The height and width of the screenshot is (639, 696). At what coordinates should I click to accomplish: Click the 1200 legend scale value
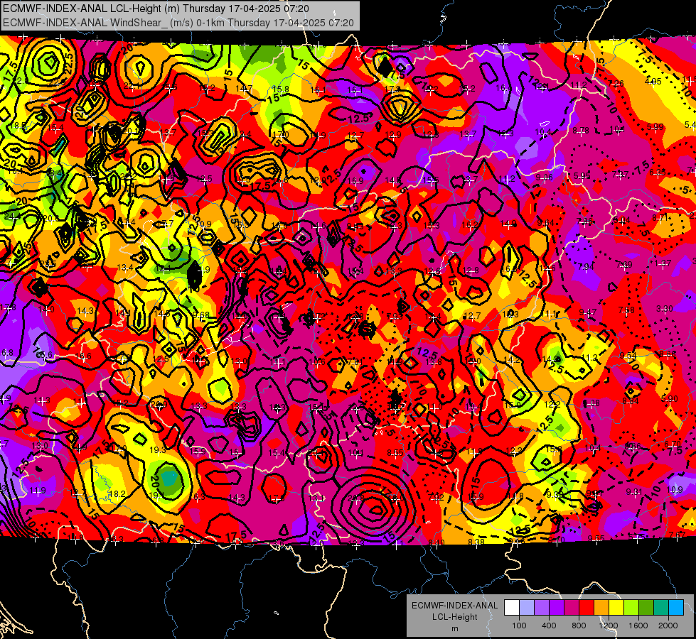(x=608, y=626)
